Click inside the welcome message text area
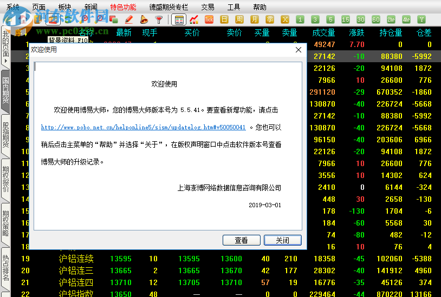 168,146
